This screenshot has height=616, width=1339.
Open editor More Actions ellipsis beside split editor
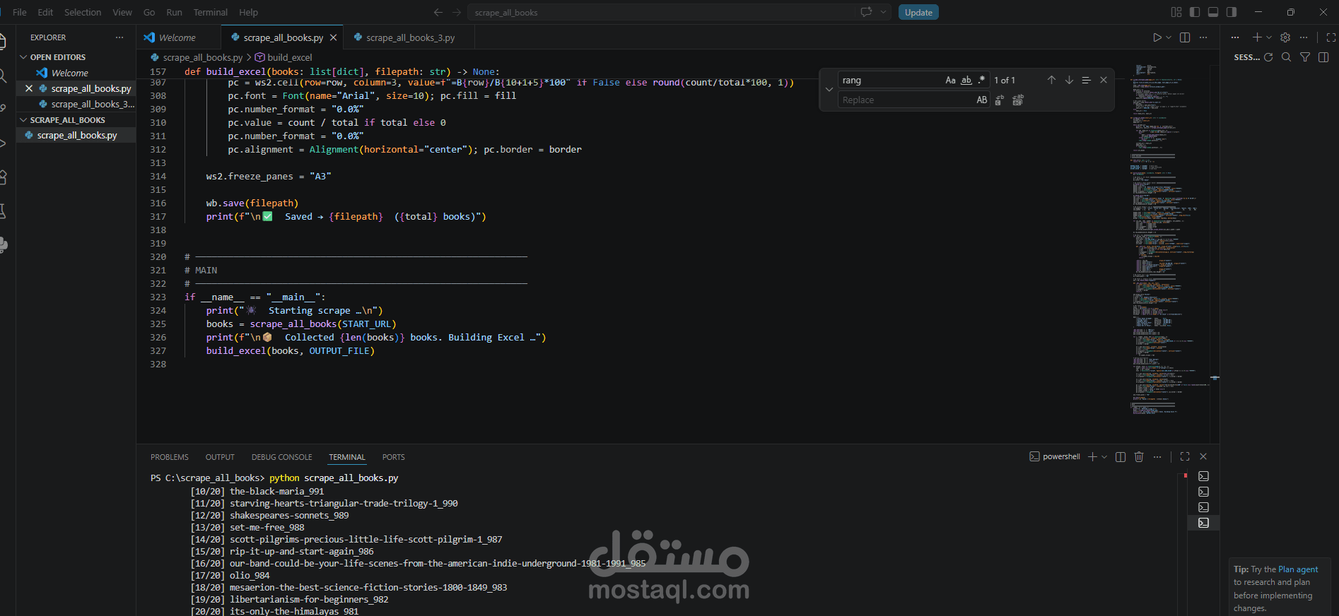click(x=1203, y=37)
